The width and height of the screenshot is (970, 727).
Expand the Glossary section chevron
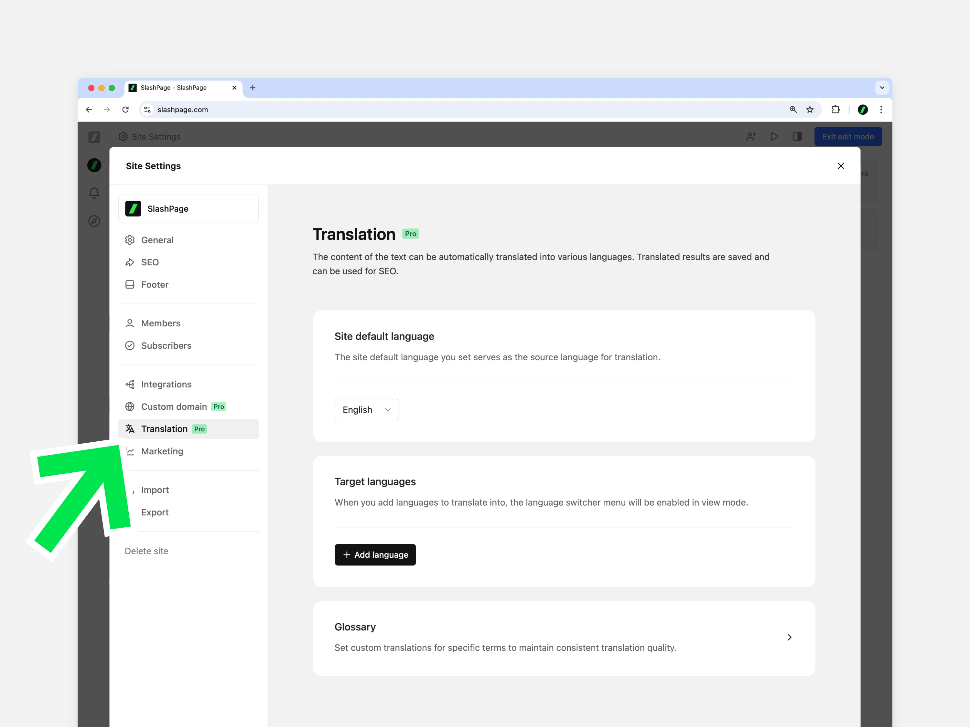789,637
